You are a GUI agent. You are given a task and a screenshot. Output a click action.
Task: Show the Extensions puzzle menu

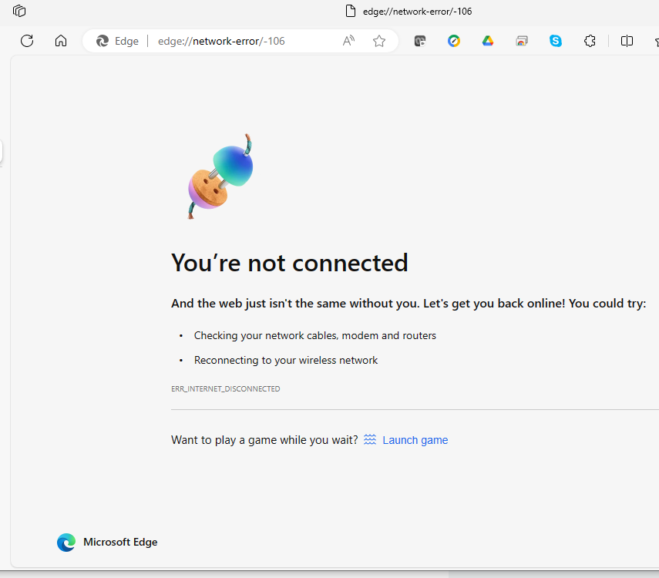click(590, 41)
